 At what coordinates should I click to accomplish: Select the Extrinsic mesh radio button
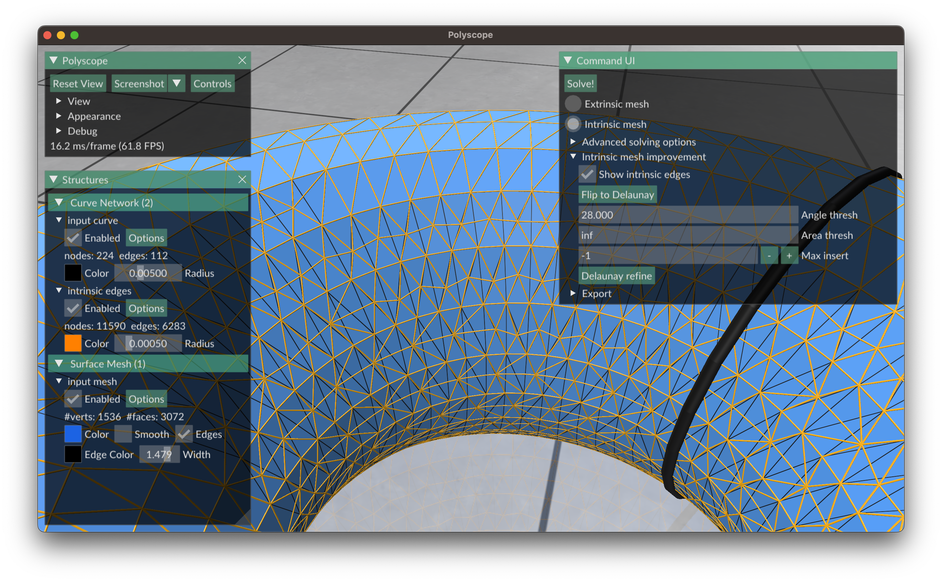click(x=573, y=104)
